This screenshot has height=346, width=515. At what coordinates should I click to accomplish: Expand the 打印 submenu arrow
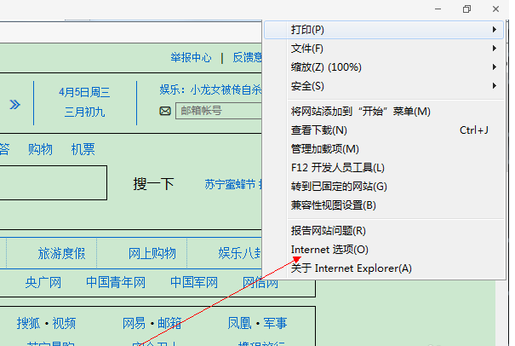point(495,30)
